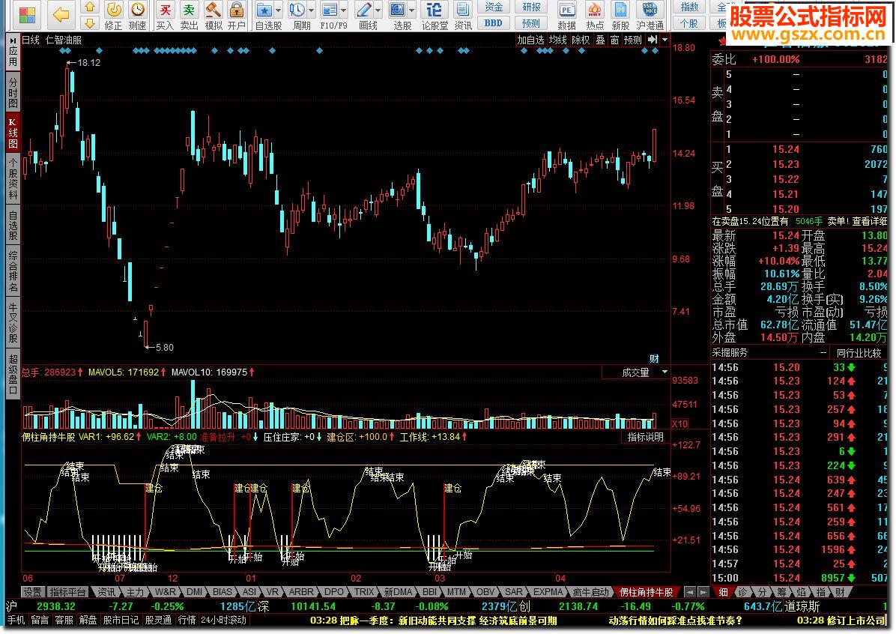
Task: Click the 资金 funds button
Action: tap(494, 7)
